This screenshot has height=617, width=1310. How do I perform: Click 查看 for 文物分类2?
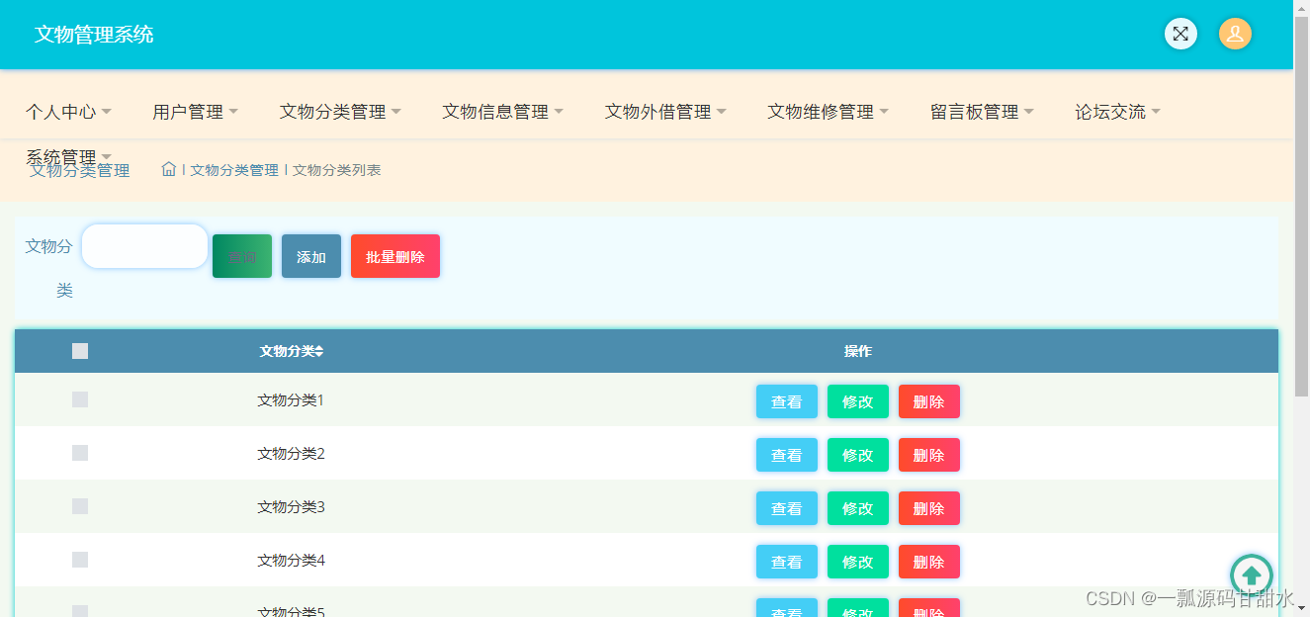pos(787,455)
